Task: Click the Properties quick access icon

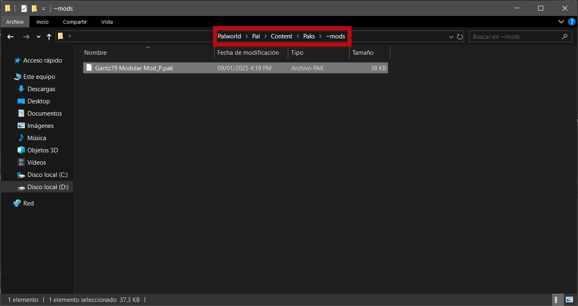Action: coord(24,8)
